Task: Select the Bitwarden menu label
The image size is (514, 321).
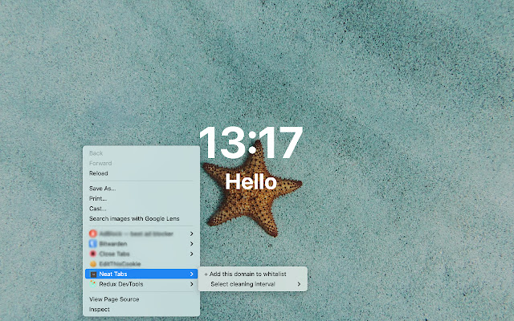Action: (x=113, y=244)
